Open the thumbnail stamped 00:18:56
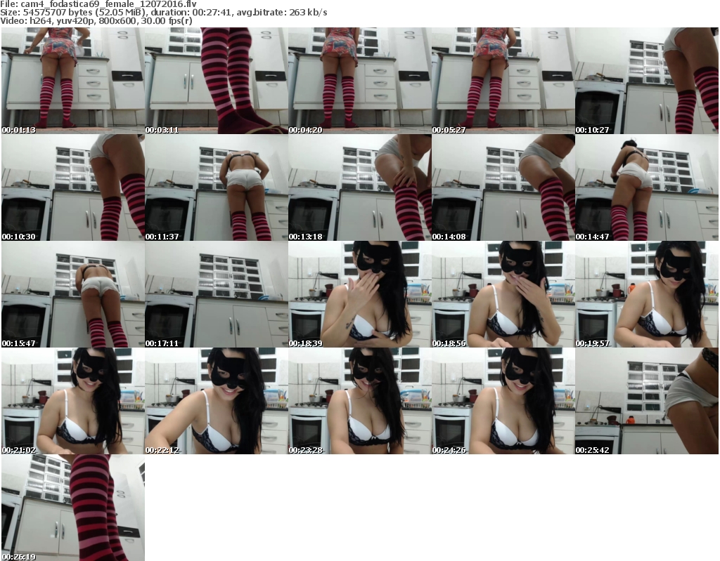This screenshot has width=720, height=561. point(503,294)
